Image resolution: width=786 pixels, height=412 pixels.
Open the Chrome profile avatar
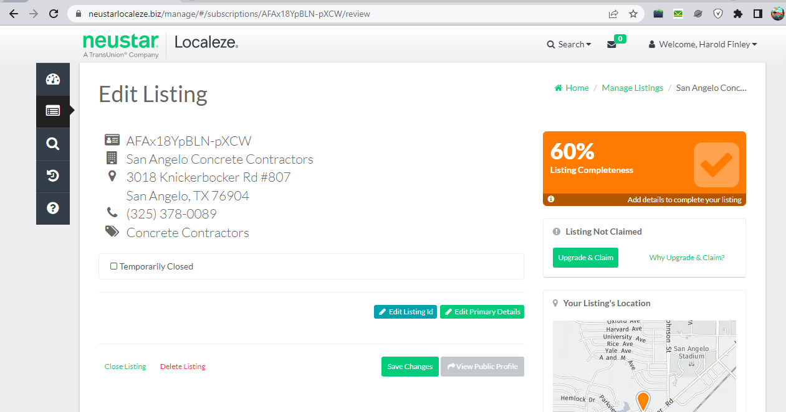click(777, 14)
